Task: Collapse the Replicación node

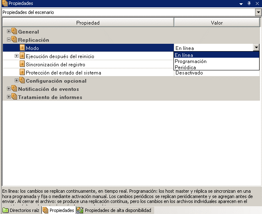Action: point(9,39)
